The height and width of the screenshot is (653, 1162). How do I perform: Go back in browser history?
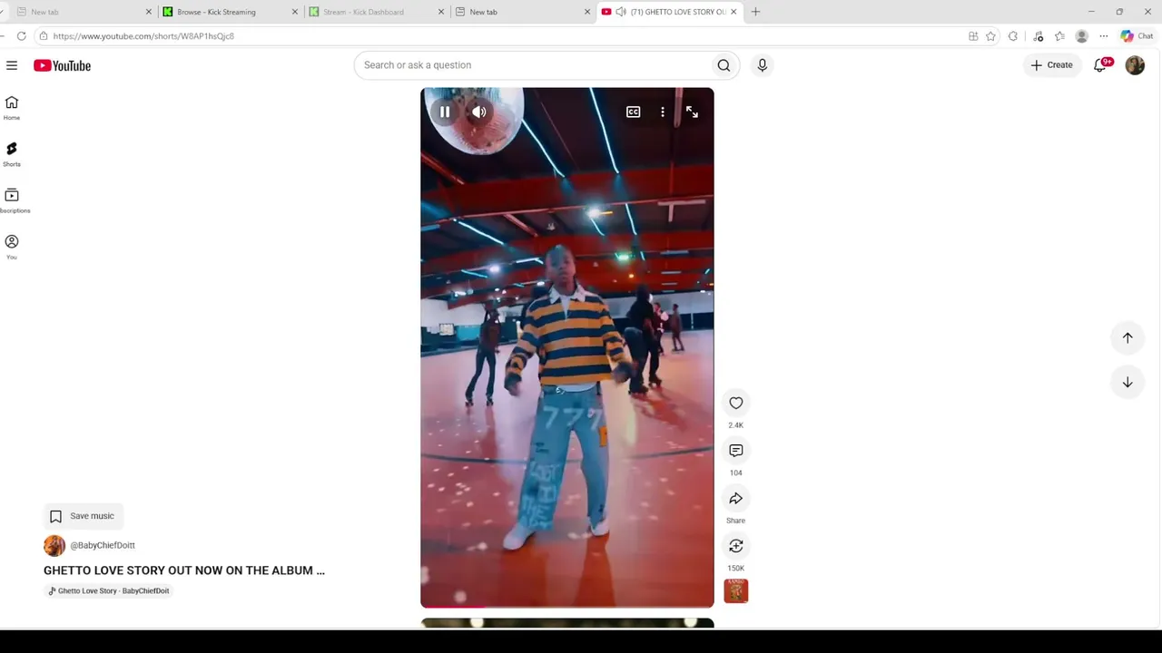[3, 36]
